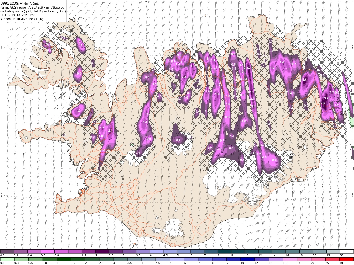Select the bright red 30 swatch in lower legend
The width and height of the screenshot is (354, 265).
pyautogui.click(x=347, y=259)
